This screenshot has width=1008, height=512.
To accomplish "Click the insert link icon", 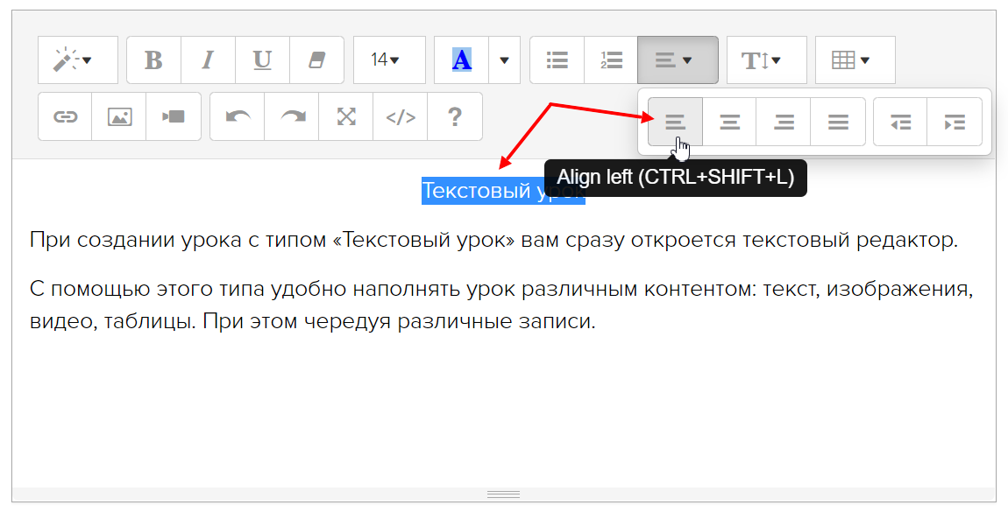I will click(65, 116).
